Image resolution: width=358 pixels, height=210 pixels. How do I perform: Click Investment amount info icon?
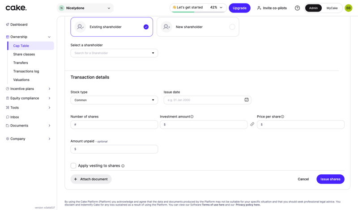click(192, 117)
